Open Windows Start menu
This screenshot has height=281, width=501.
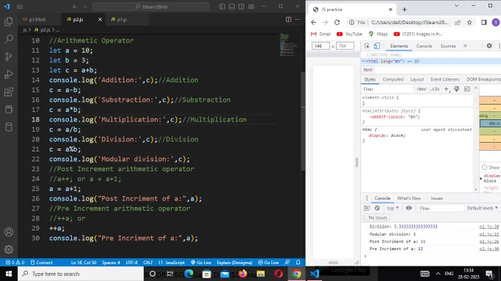(9, 274)
